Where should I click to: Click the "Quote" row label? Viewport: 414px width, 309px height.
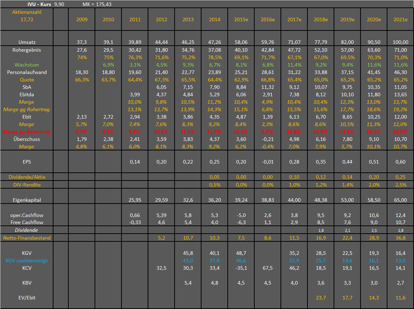click(x=27, y=79)
